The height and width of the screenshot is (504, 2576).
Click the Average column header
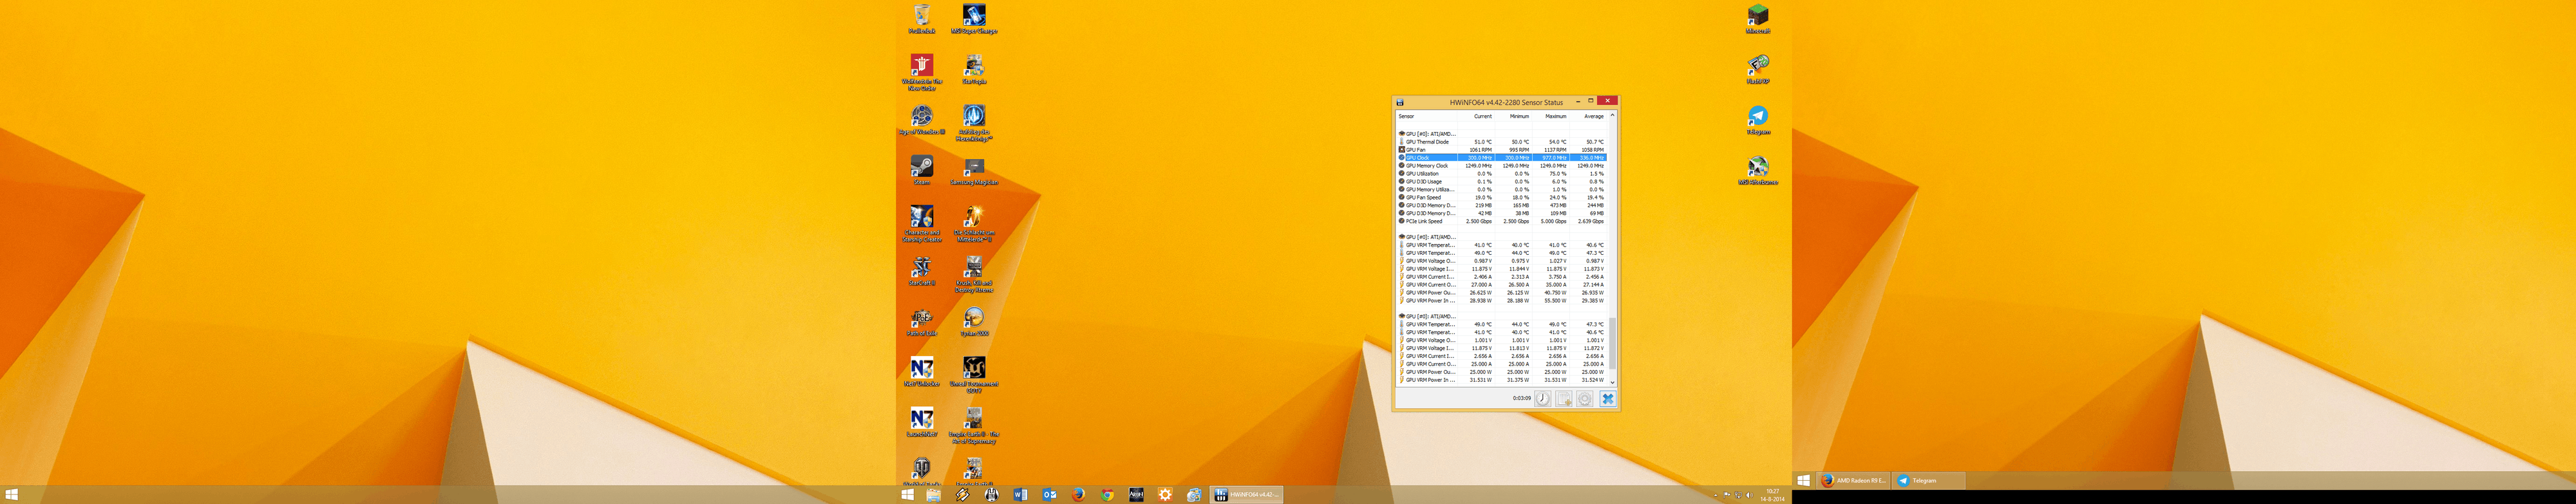pyautogui.click(x=1593, y=116)
